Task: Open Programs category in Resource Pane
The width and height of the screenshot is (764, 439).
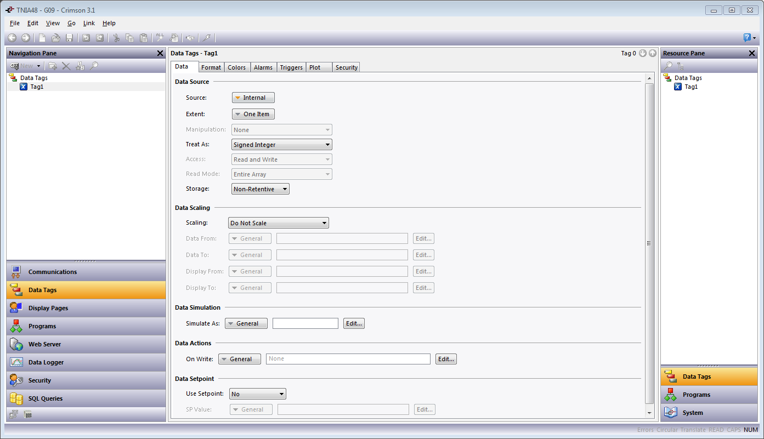Action: 709,395
